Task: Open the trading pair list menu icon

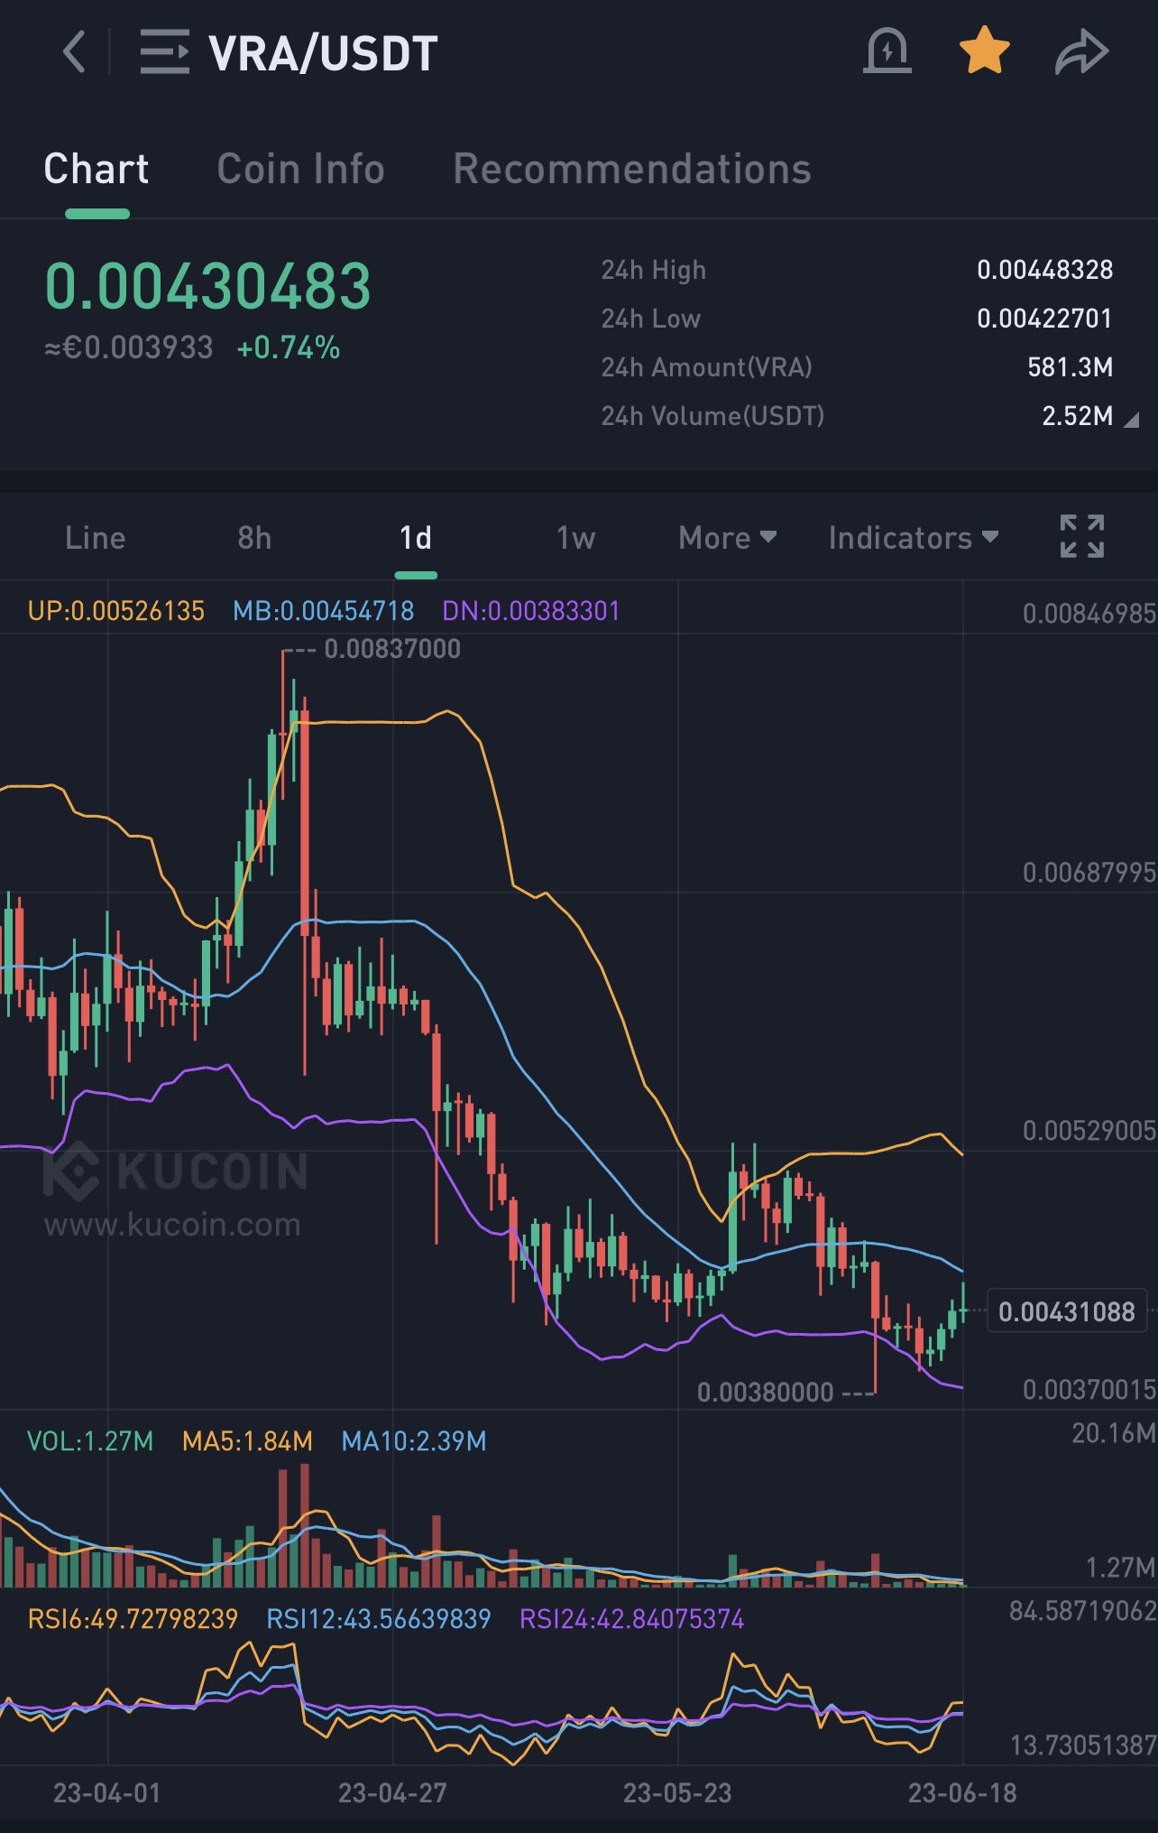Action: [x=165, y=51]
